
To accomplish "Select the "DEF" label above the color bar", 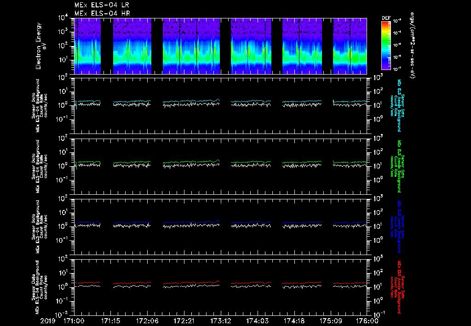I will click(386, 18).
